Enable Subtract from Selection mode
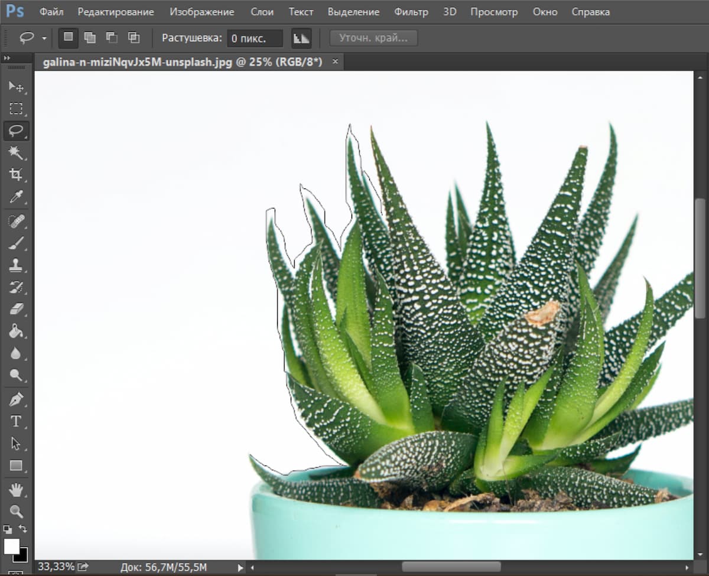Screen dimensions: 709x576 112,38
